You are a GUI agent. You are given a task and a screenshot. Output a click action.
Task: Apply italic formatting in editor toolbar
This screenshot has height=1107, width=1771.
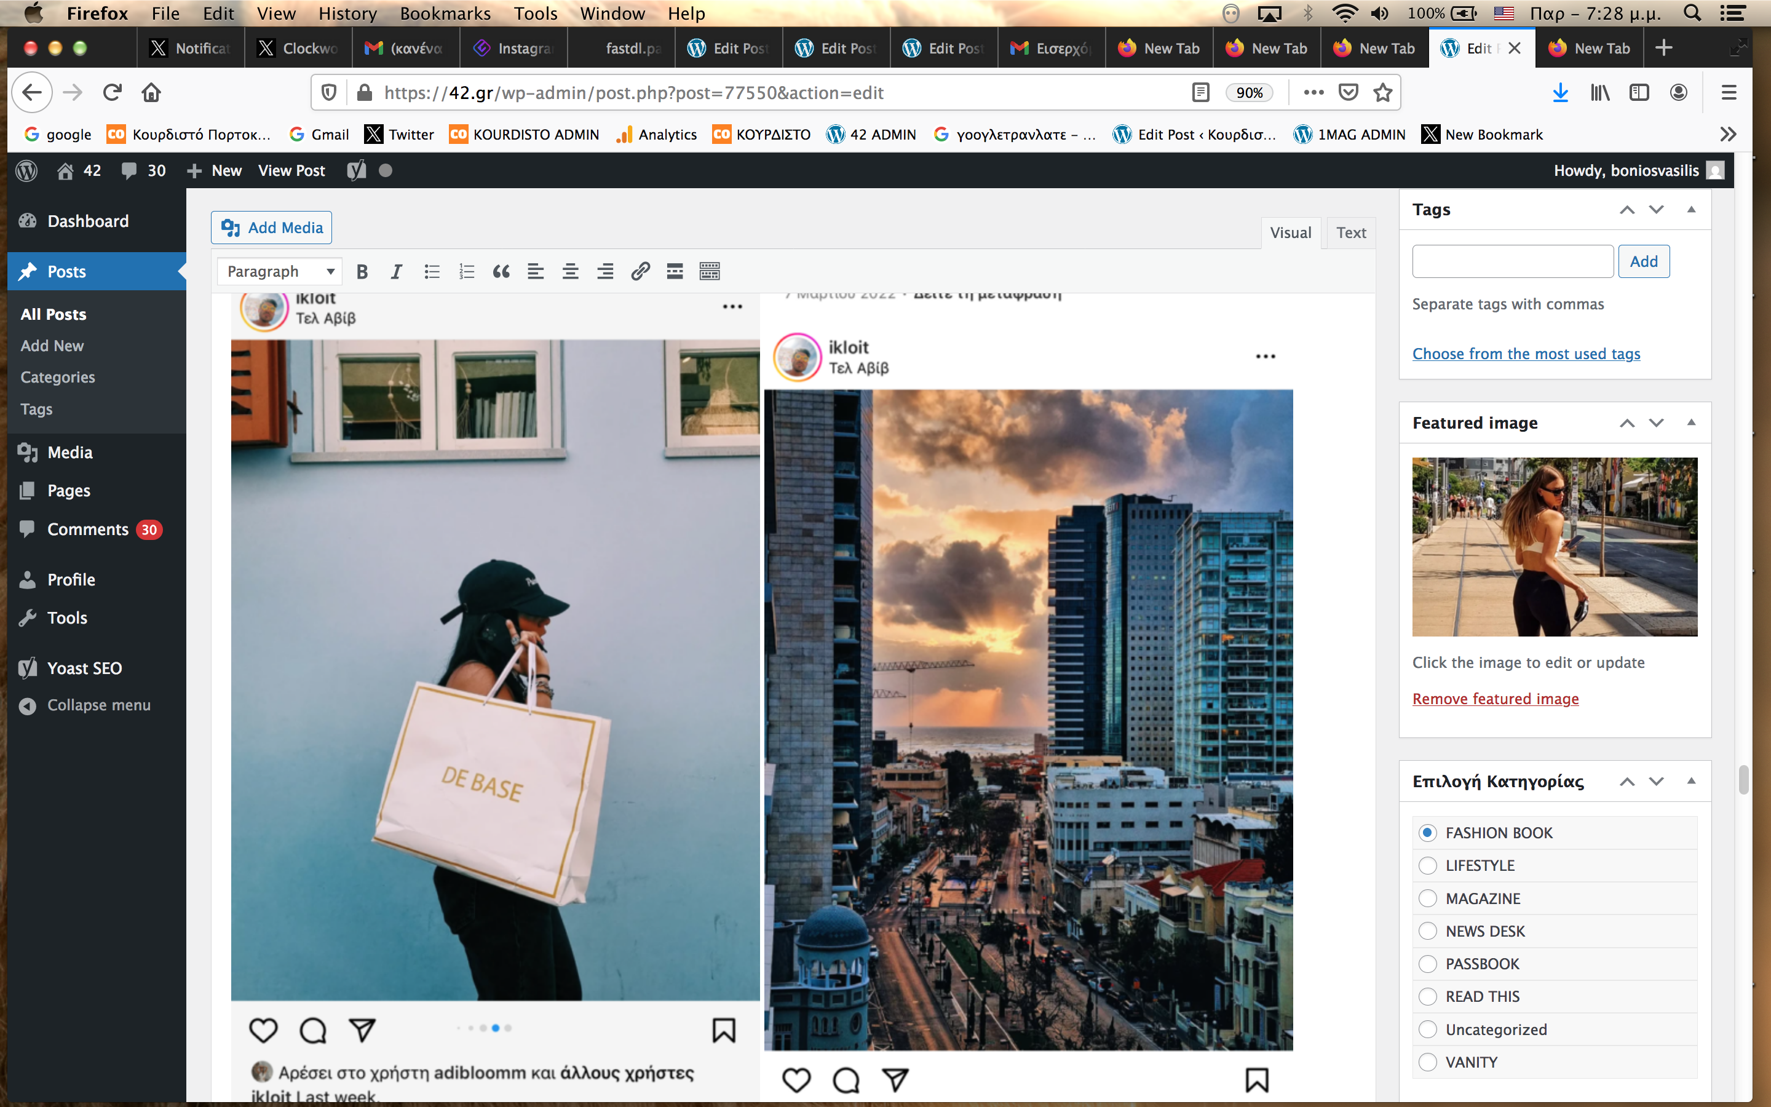[x=396, y=272]
